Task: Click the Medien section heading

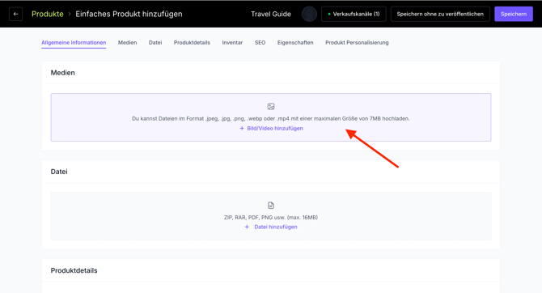Action: (x=62, y=73)
